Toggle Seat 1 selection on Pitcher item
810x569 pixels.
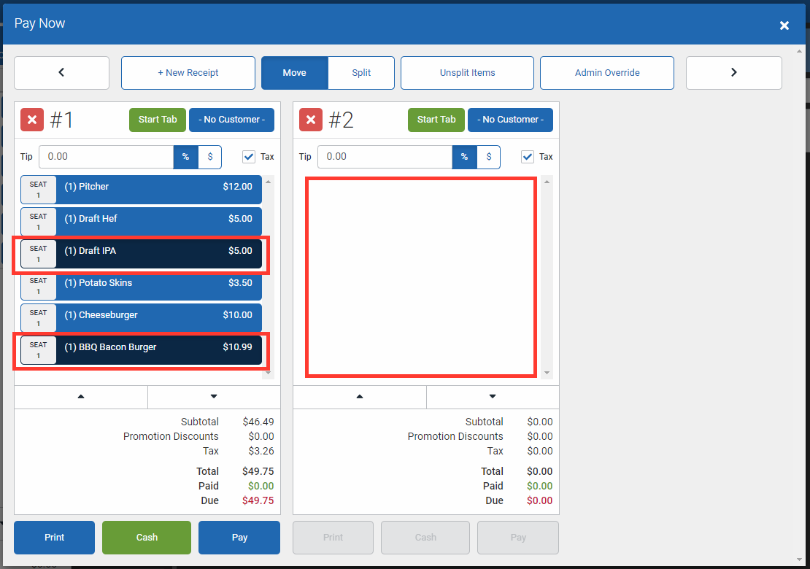click(x=38, y=189)
